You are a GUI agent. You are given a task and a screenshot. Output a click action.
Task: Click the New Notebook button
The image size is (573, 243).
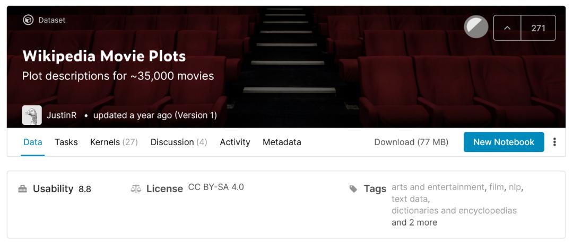tap(503, 142)
